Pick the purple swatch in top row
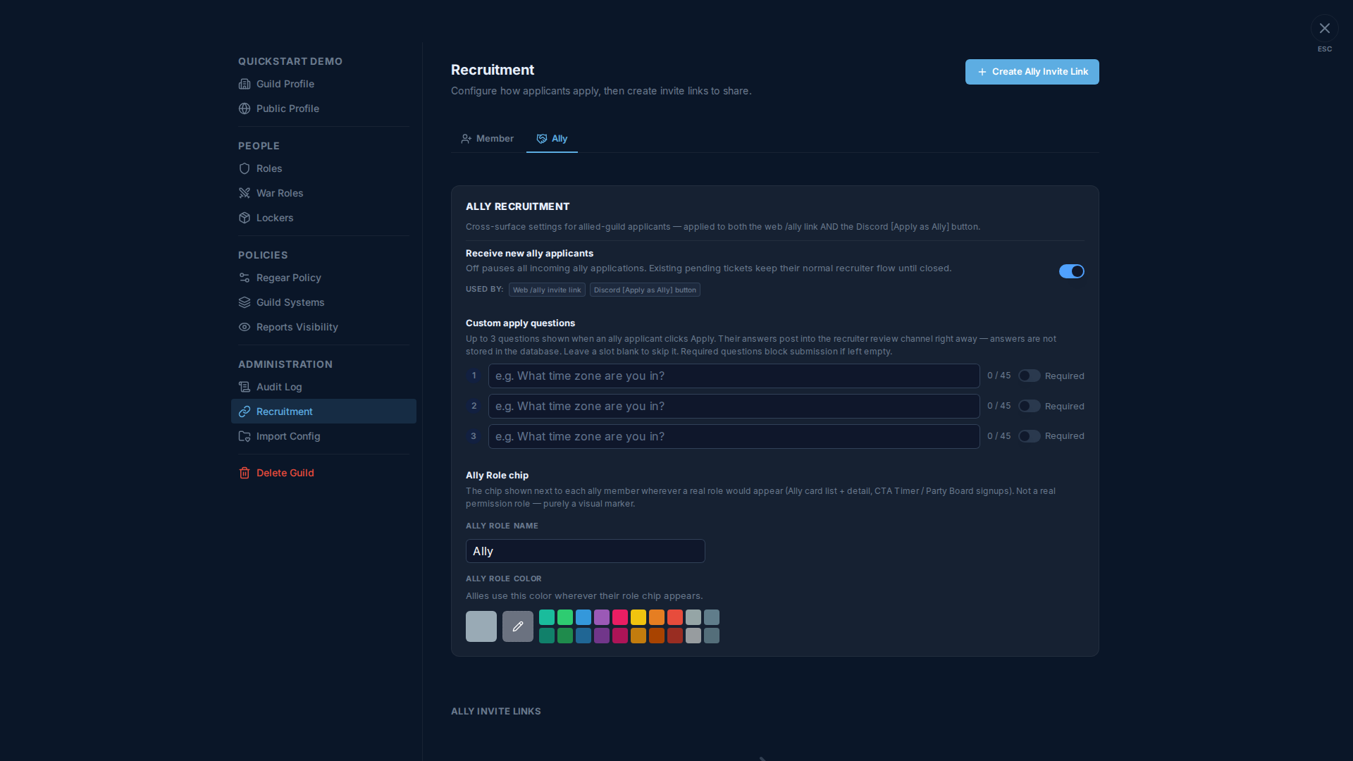 tap(602, 617)
